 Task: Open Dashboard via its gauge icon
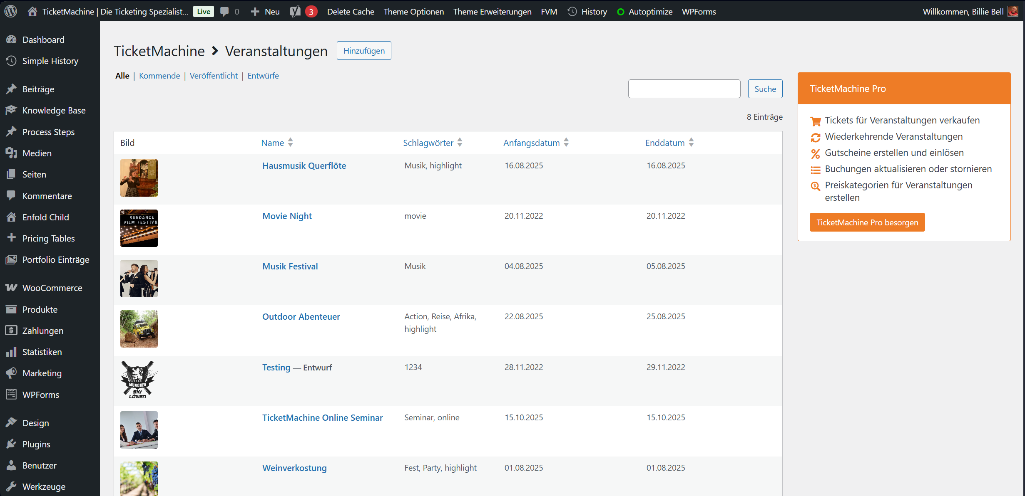(11, 39)
